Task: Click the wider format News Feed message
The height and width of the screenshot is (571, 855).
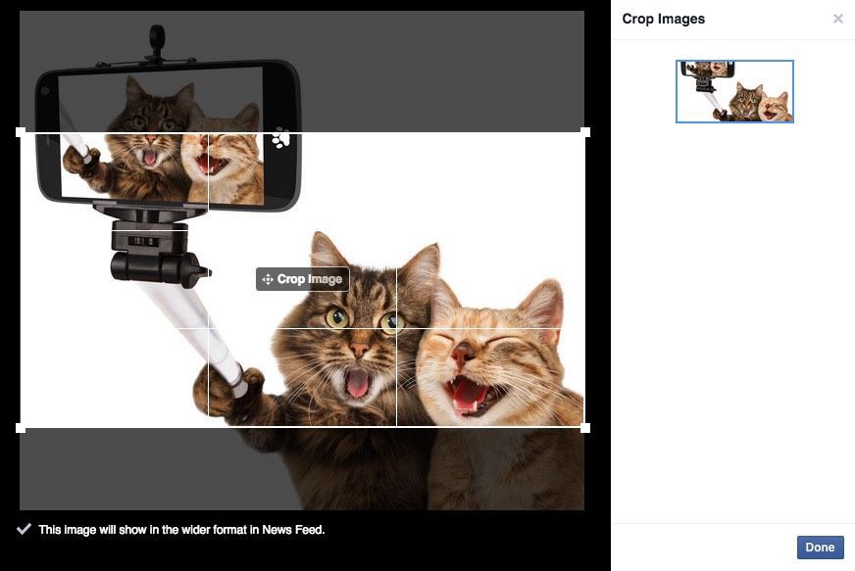Action: point(181,530)
